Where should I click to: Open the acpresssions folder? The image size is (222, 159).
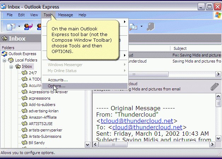point(40,98)
